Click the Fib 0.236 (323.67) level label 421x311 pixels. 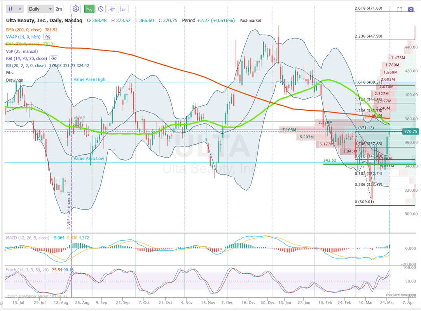pyautogui.click(x=369, y=185)
